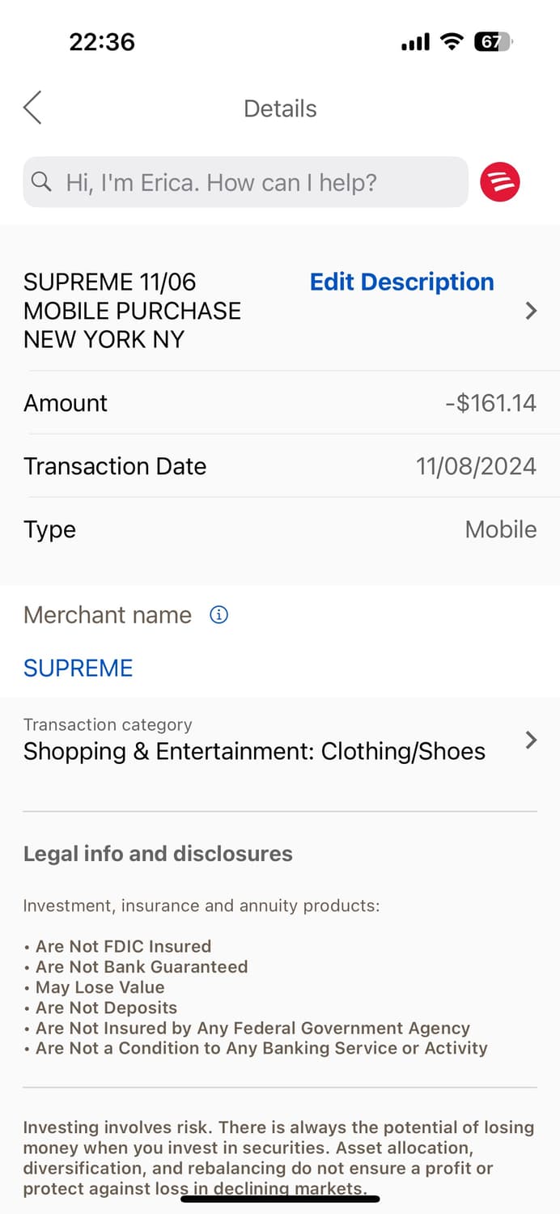
Task: Select the Shopping & Entertainment: Clothing/Shoes category
Action: pos(254,752)
